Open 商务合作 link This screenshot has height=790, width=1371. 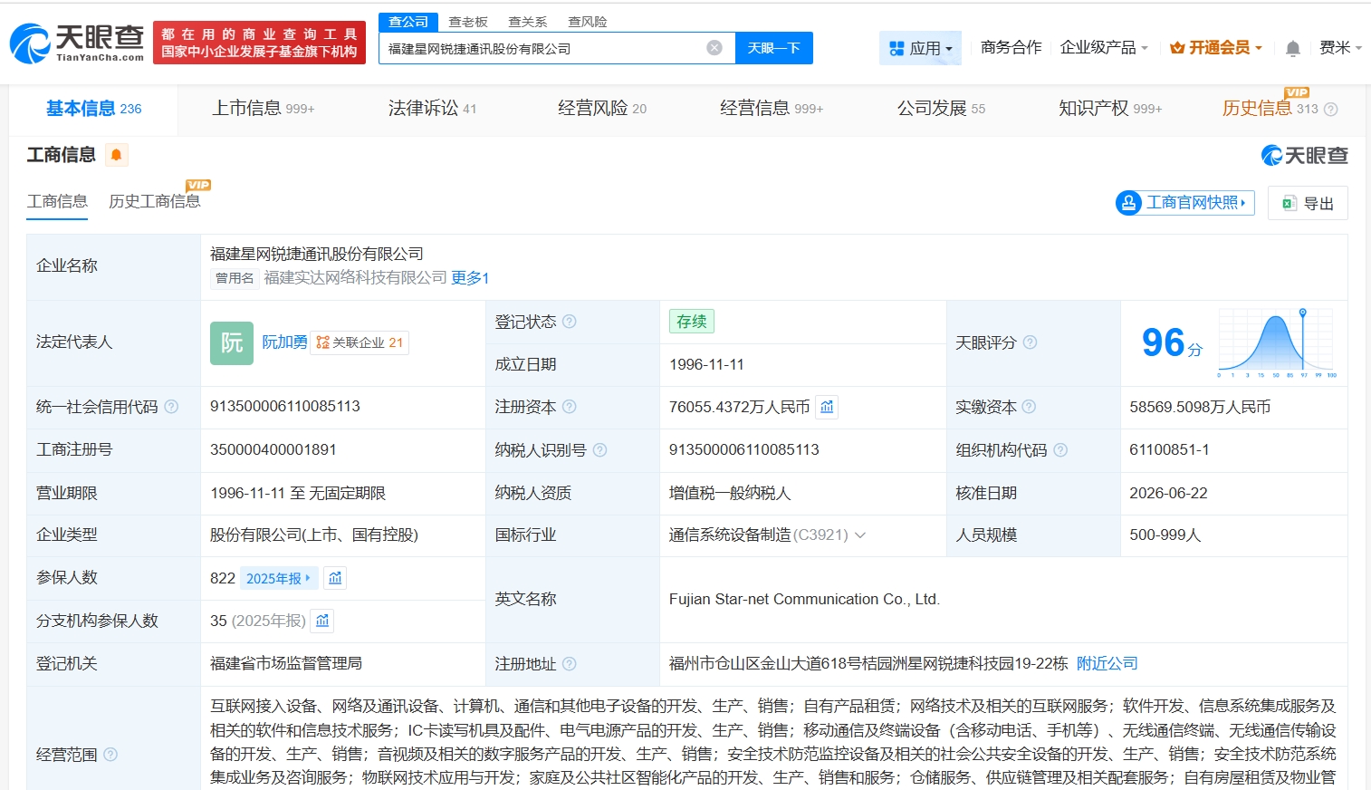[1011, 47]
